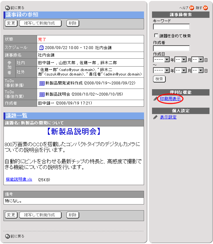Enable the 議題を含めて検索 checkbox
The image size is (213, 244).
pyautogui.click(x=156, y=36)
